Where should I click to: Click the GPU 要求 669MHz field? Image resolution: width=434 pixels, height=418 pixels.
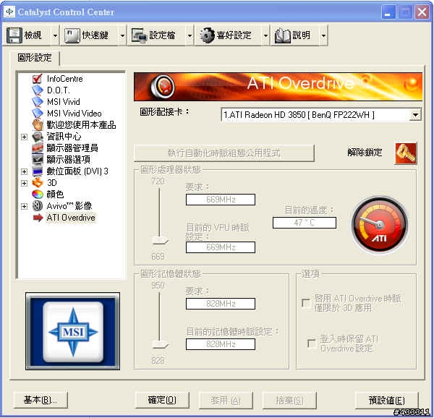[221, 200]
